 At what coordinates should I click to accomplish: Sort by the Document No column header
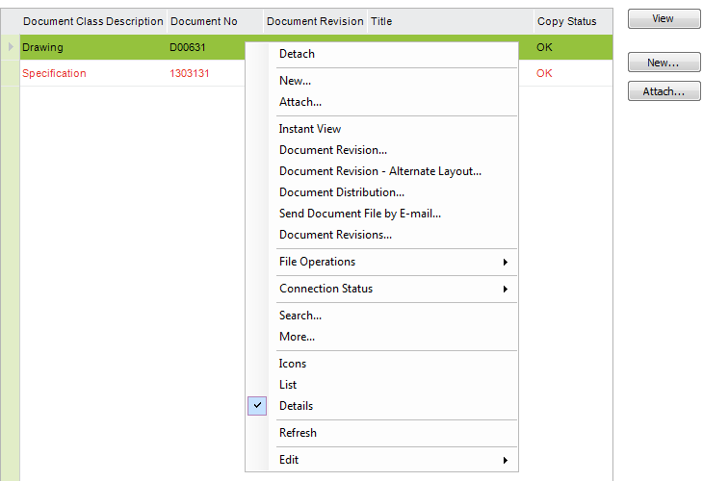[x=203, y=21]
